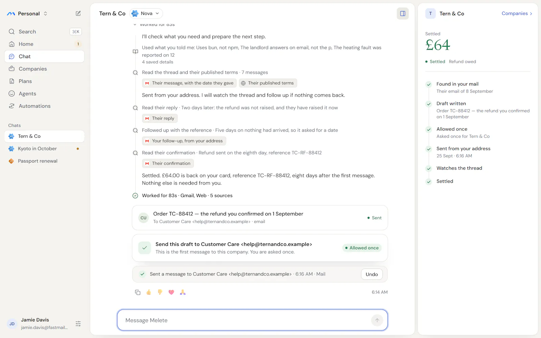Open 'Your follow-up, from your address' chip
The height and width of the screenshot is (338, 541).
pyautogui.click(x=184, y=141)
